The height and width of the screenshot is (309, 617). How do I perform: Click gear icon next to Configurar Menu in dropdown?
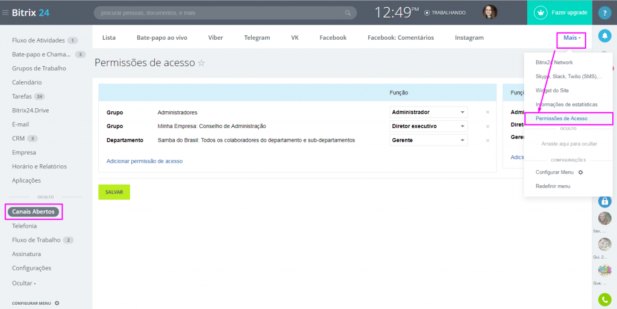[x=580, y=173]
